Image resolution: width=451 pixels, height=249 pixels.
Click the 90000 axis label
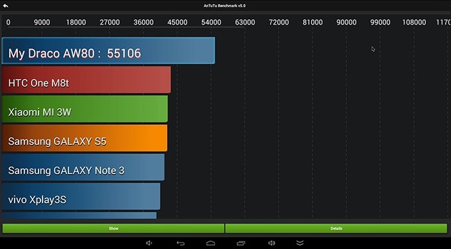(346, 23)
